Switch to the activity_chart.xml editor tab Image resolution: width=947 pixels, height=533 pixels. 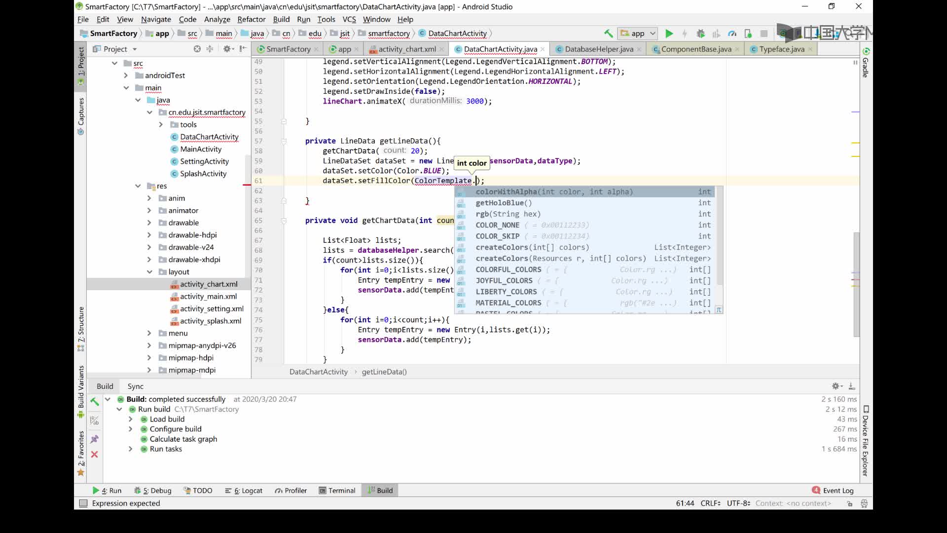coord(406,49)
